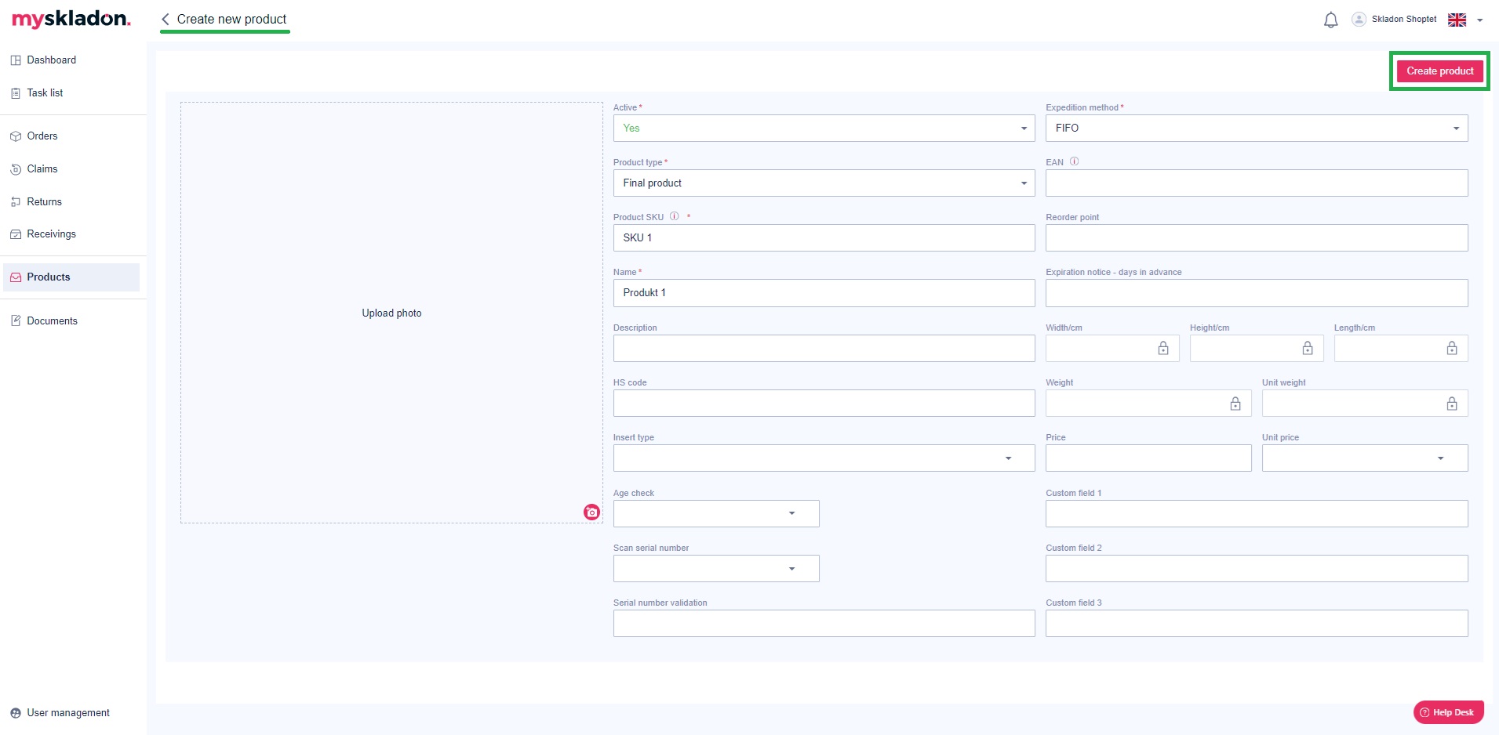Image resolution: width=1499 pixels, height=735 pixels.
Task: Click the camera upload icon
Action: 591,512
